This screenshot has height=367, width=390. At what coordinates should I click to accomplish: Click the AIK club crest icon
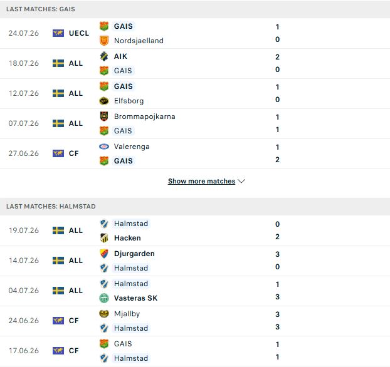[x=104, y=56]
